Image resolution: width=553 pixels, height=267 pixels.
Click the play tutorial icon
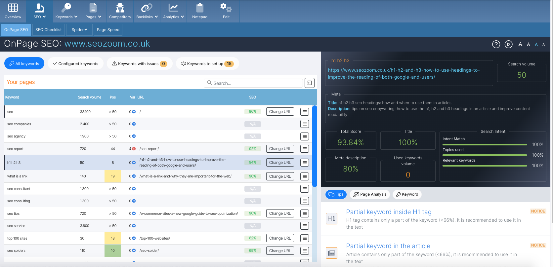509,44
